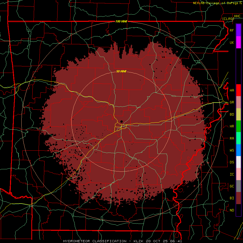Click the GC gray legend swatch
This screenshot has width=243, height=243.
point(238,186)
